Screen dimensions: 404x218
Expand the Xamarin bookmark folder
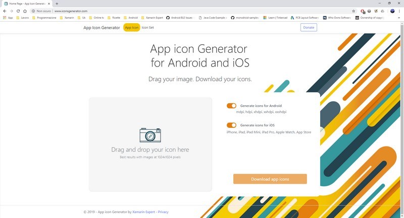point(67,18)
